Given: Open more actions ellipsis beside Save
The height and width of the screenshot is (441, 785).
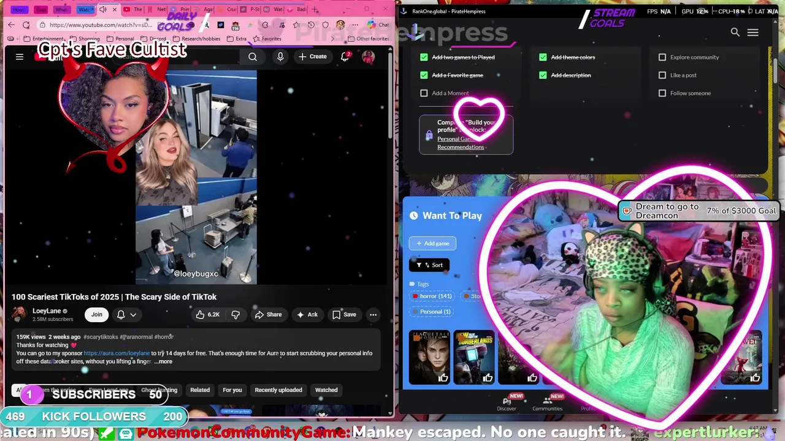Looking at the screenshot, I should click(373, 315).
